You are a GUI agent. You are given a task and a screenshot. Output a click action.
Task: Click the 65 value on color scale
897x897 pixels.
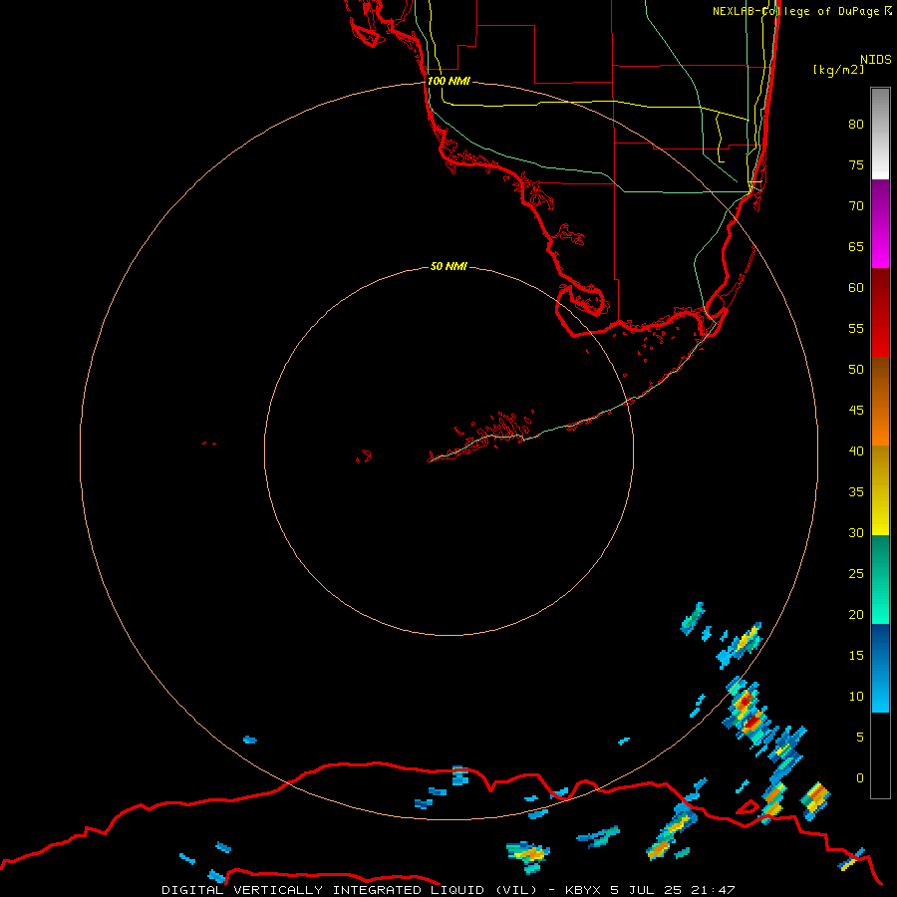point(856,246)
